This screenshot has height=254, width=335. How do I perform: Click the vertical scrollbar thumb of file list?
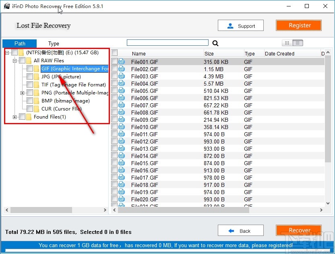pos(328,109)
